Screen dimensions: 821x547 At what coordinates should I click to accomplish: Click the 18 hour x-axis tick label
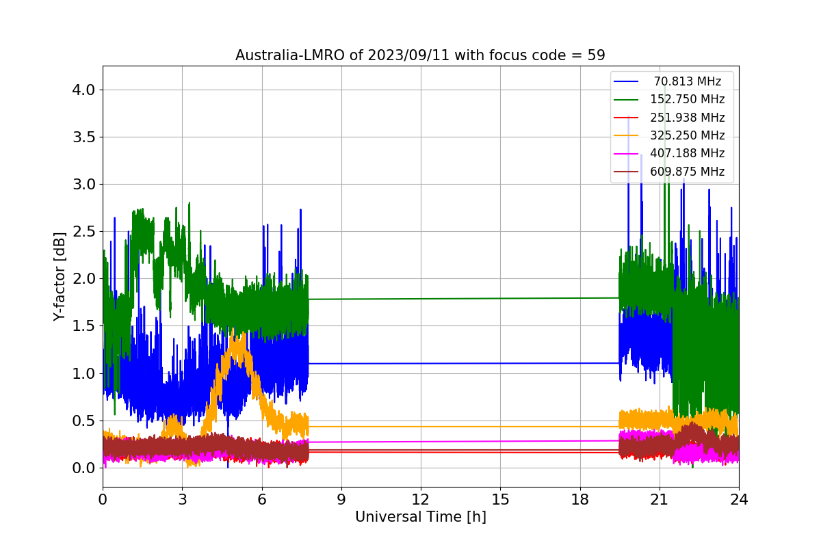click(x=579, y=499)
